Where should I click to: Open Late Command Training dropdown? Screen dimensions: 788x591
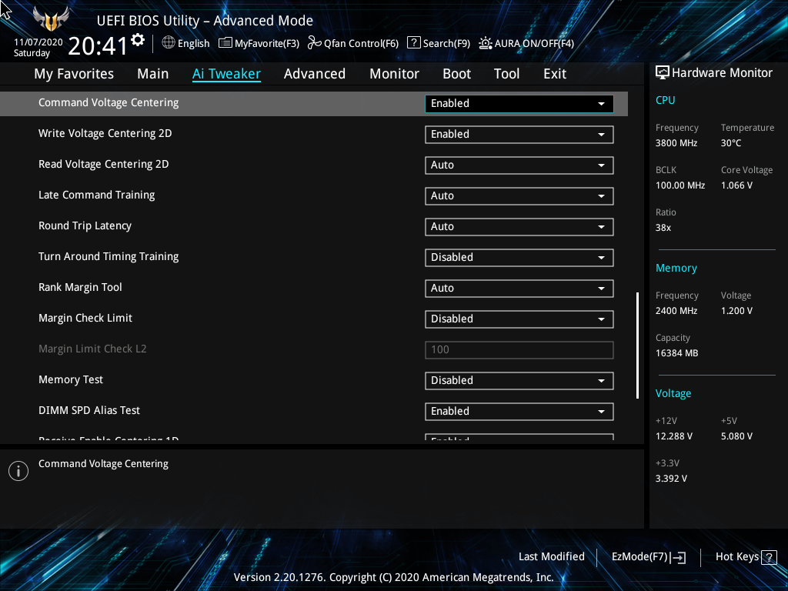[x=519, y=196]
